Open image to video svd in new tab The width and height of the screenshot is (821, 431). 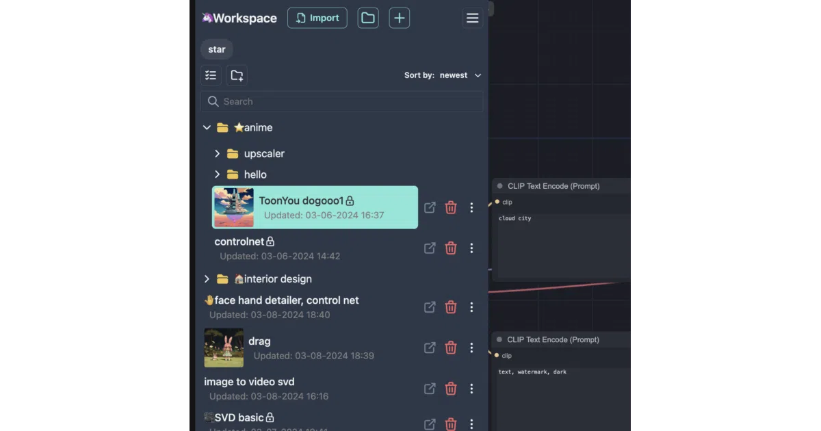(x=430, y=389)
